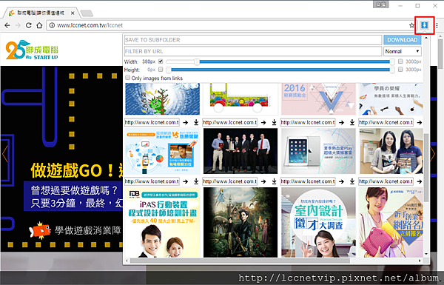Select the typhoon cartoon tree thumbnail

coord(162,99)
